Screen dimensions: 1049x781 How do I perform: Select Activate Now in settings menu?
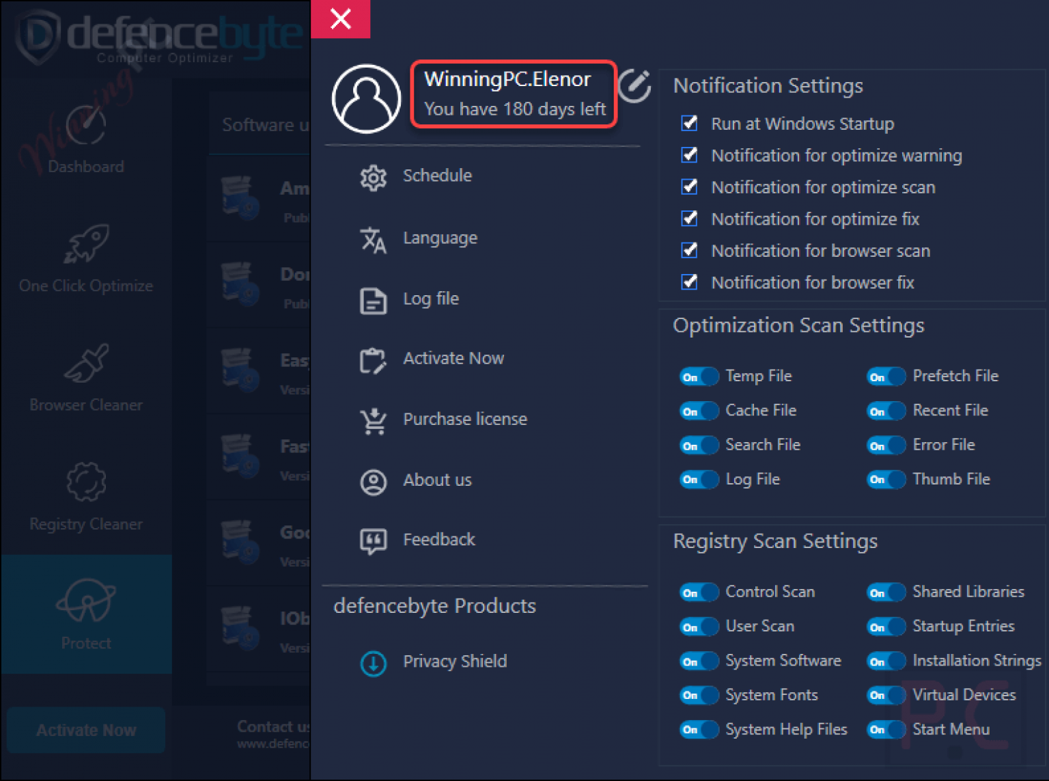453,358
